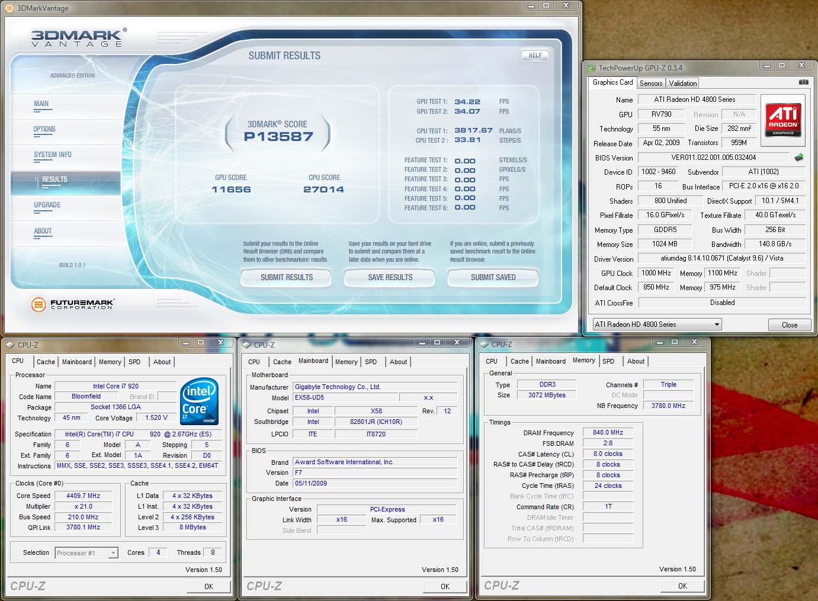Open About tab in right CPU-Z window
This screenshot has height=601, width=818.
tap(636, 361)
